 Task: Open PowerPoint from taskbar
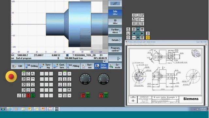tap(43, 109)
